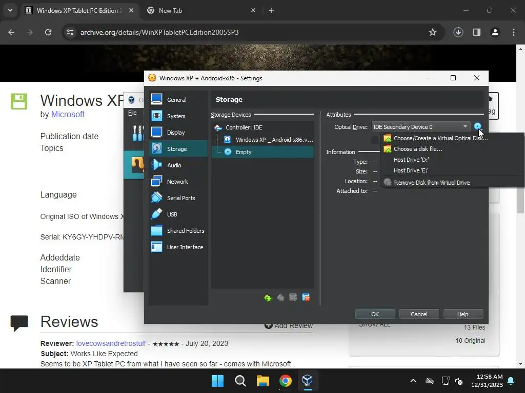Click the 13 Files count text
The image size is (525, 393).
474,327
